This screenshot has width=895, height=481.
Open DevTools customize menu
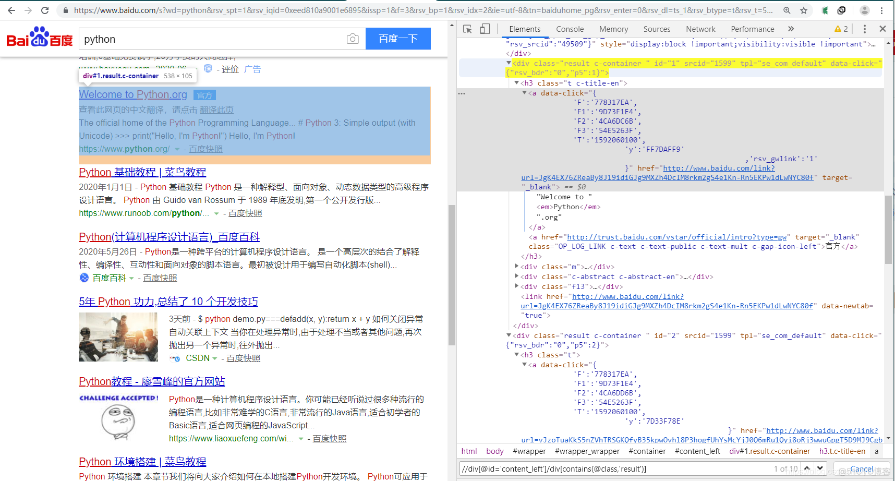click(864, 29)
